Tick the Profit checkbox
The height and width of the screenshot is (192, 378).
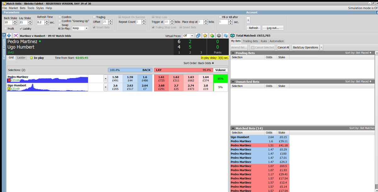(x=6, y=29)
